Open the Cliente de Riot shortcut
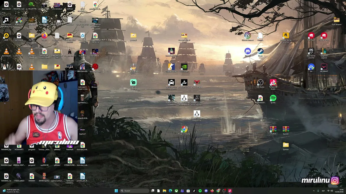 pyautogui.click(x=324, y=37)
